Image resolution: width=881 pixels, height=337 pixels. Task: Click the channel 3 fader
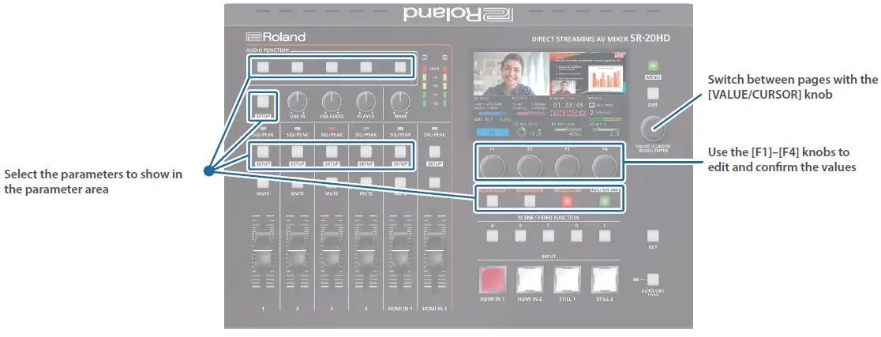(332, 252)
